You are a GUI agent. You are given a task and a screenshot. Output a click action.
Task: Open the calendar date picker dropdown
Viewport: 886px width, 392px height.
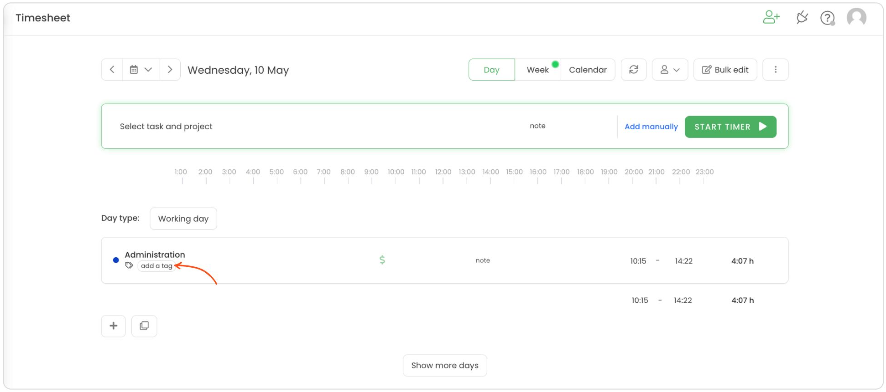(x=141, y=70)
